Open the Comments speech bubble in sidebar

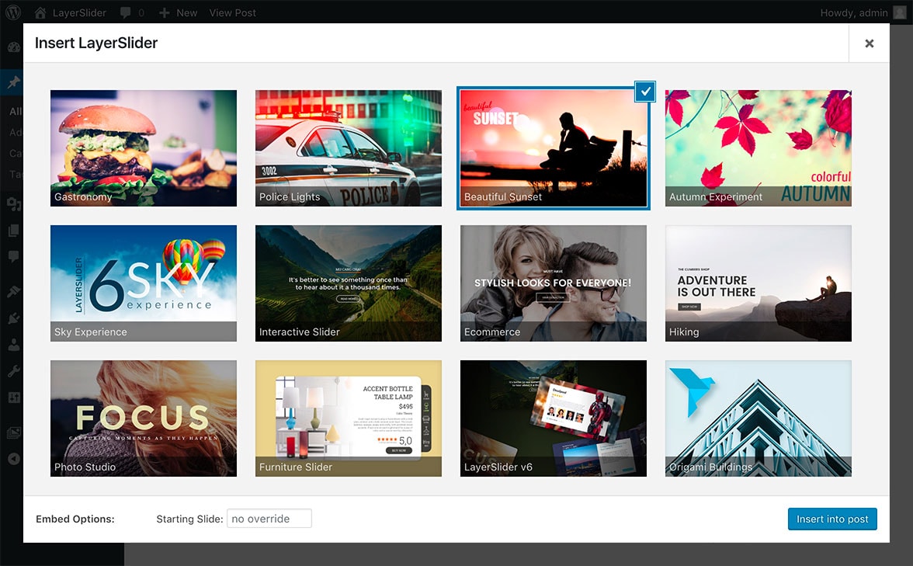[13, 256]
